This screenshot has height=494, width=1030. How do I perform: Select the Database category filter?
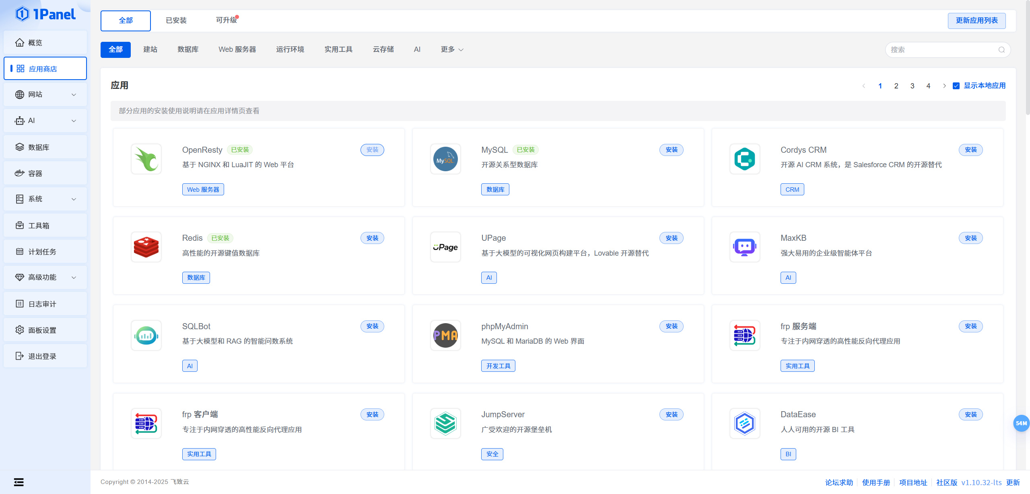[x=188, y=49]
